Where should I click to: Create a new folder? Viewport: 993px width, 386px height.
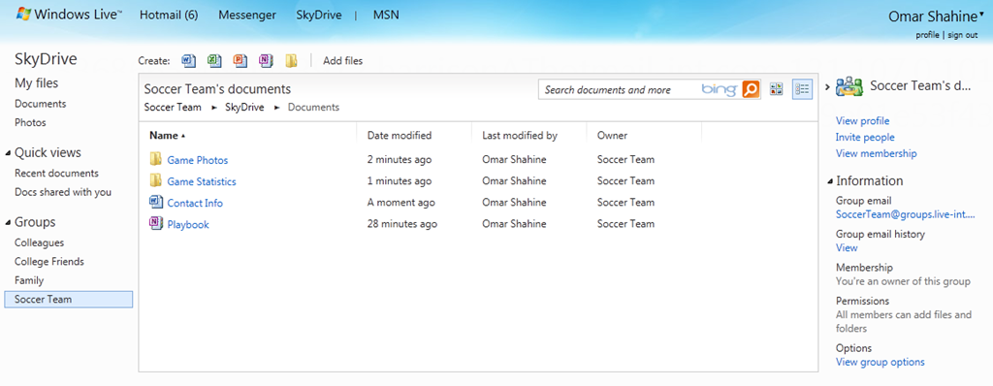point(291,61)
